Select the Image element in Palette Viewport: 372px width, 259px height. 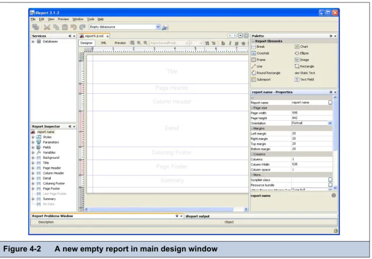coord(302,60)
